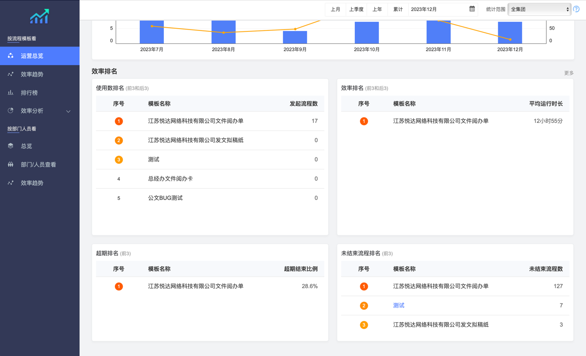Expand the 效率分析 submenu chevron
The width and height of the screenshot is (586, 356).
tap(68, 111)
